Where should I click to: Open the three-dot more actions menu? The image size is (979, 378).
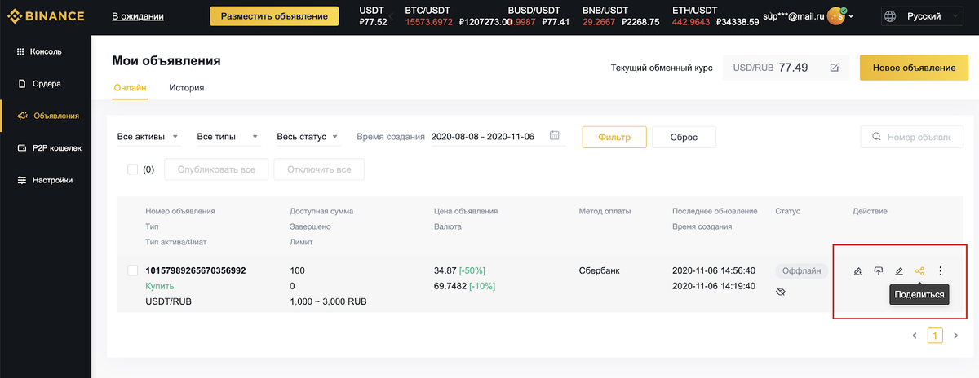pyautogui.click(x=941, y=271)
